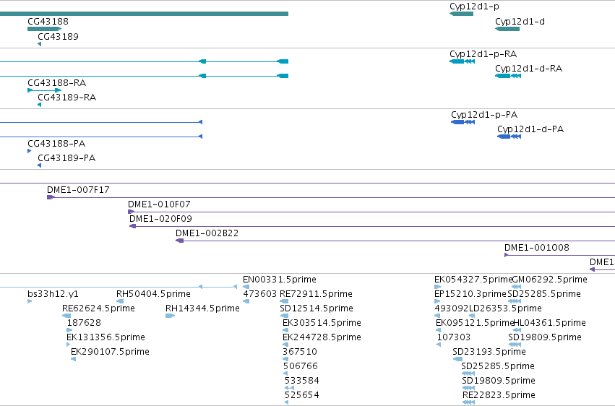Click the DME1-007F17 clone start marker
This screenshot has width=615, height=406.
(51, 197)
